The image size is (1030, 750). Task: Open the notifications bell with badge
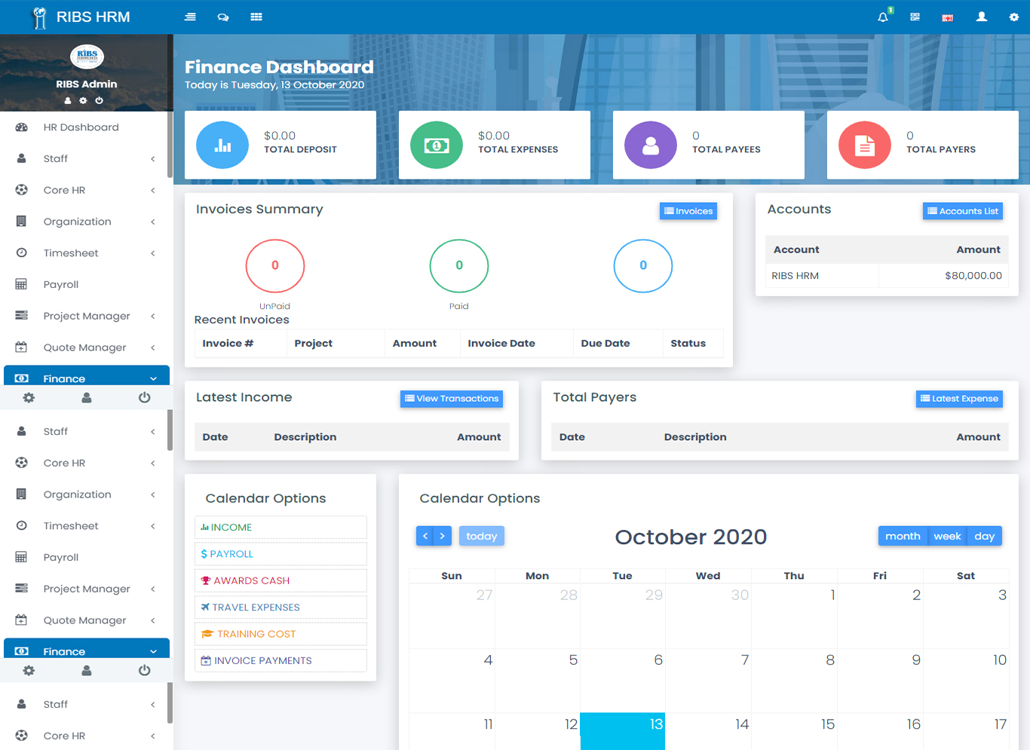[882, 16]
